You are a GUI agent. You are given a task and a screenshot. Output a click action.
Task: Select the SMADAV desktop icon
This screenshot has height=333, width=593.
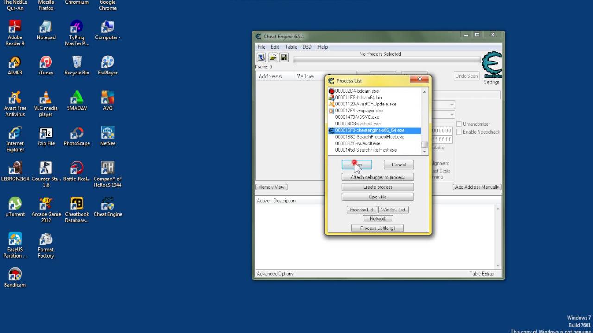click(x=77, y=101)
